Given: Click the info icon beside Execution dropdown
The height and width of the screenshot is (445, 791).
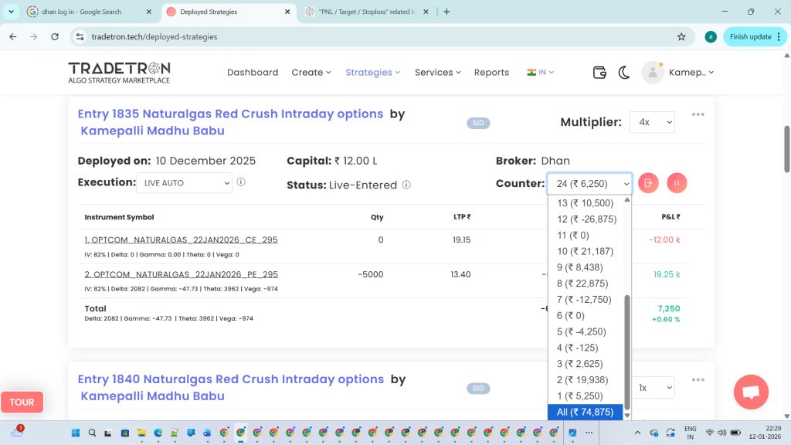Looking at the screenshot, I should [x=241, y=182].
